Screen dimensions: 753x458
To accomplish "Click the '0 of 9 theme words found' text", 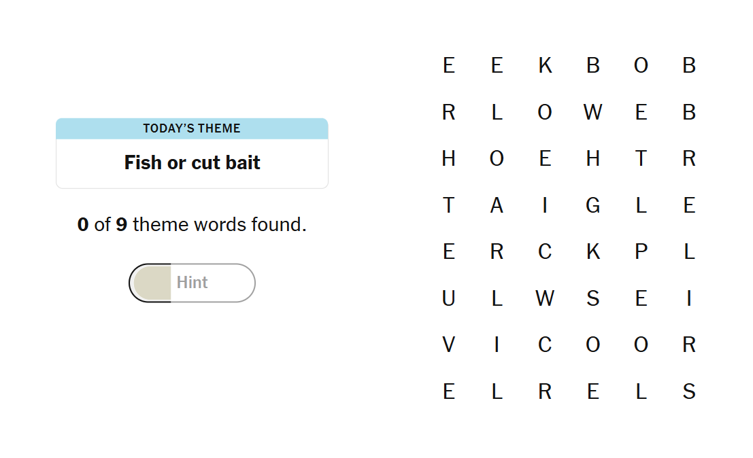I will 192,224.
